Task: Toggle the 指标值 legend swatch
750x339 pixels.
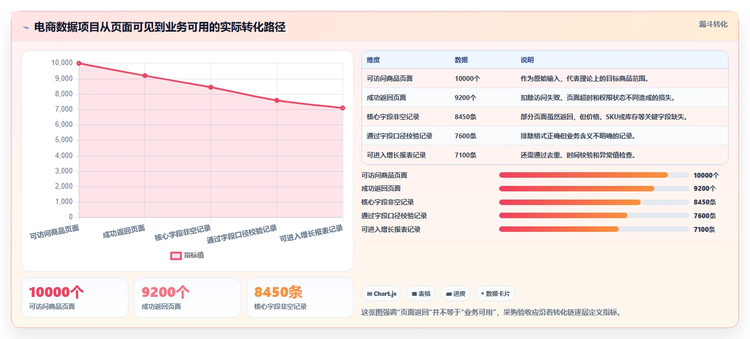Action: pyautogui.click(x=176, y=255)
